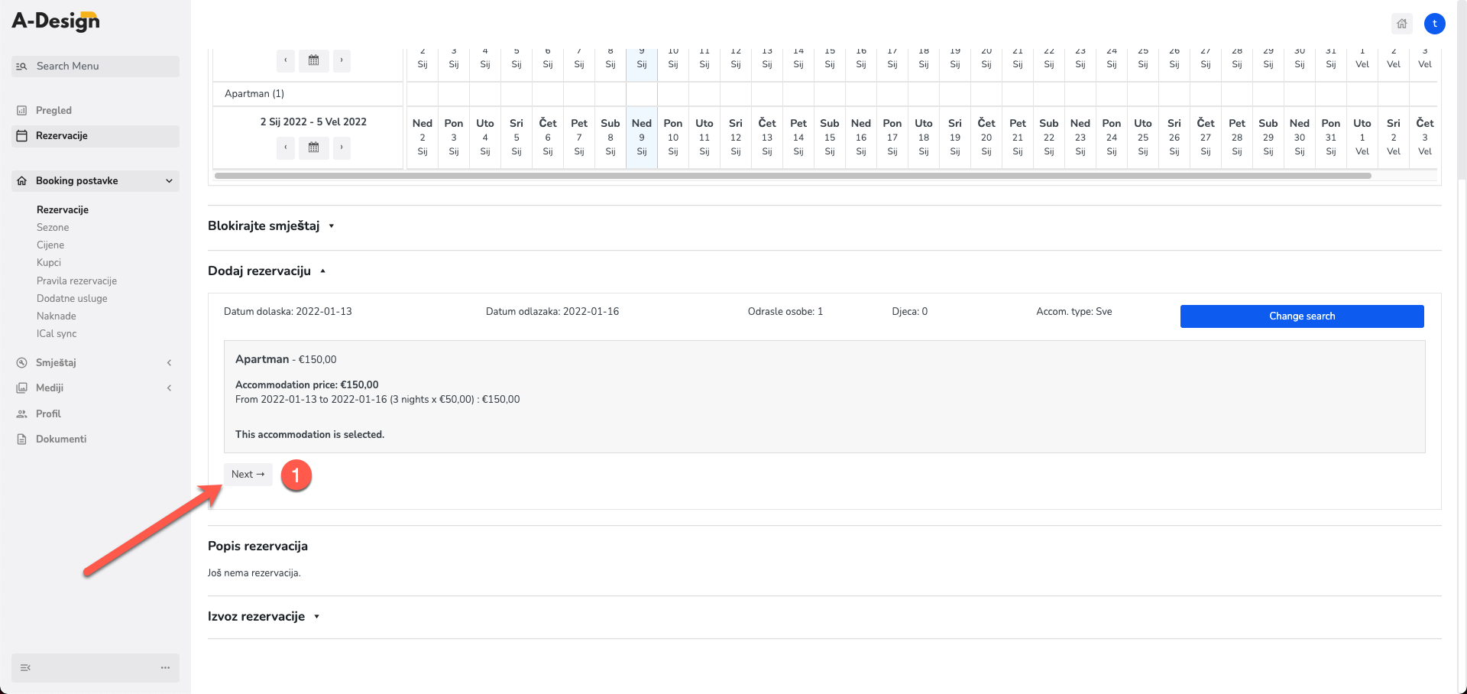The image size is (1467, 694).
Task: Collapse the sidebar menu icon
Action: (x=25, y=667)
